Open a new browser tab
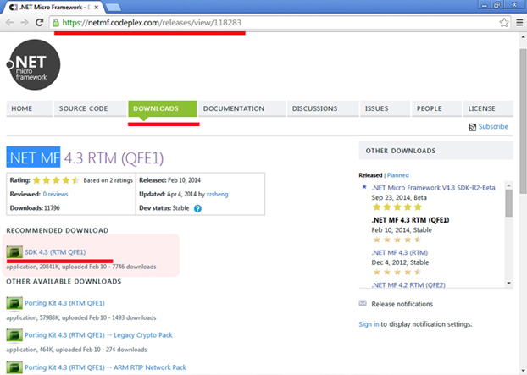This screenshot has width=527, height=375. (x=114, y=8)
